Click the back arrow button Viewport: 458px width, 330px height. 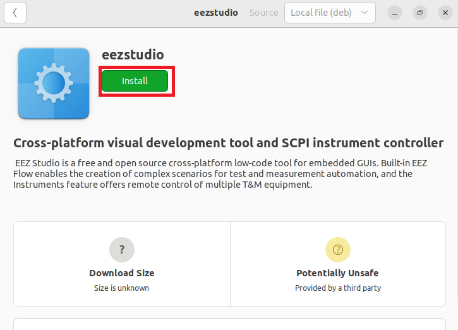(x=15, y=13)
